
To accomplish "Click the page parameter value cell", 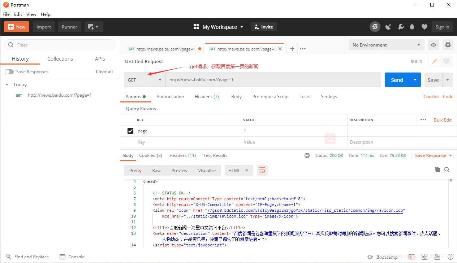I will click(x=294, y=131).
